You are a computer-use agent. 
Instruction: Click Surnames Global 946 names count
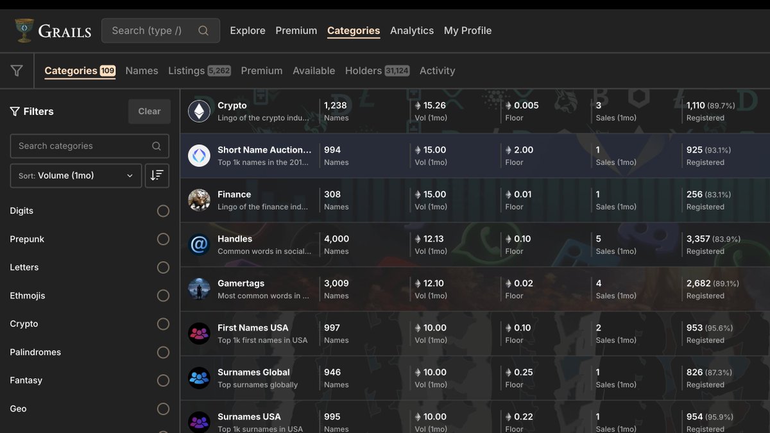pyautogui.click(x=332, y=372)
